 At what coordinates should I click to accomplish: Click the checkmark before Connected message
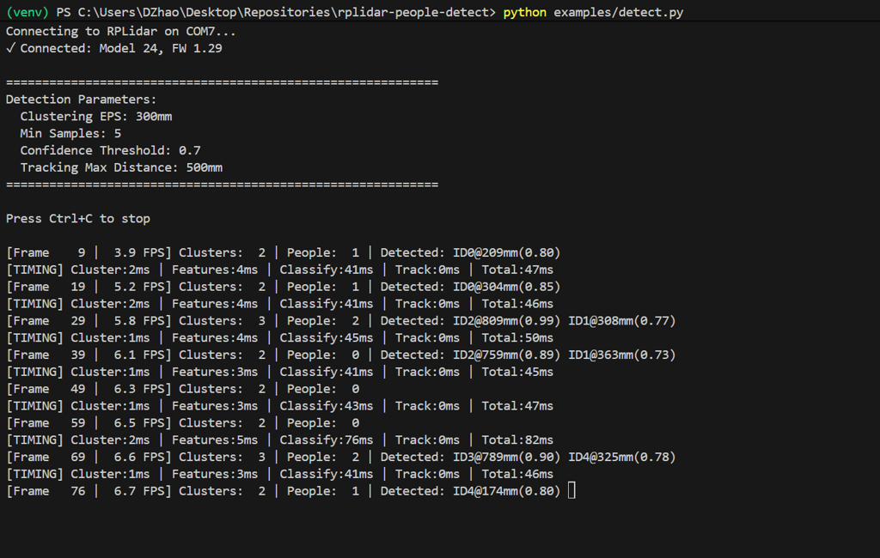coord(10,48)
